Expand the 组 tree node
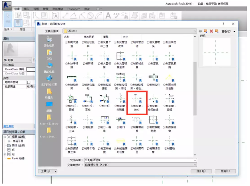Screen dimensions: 250x186 point(5,154)
